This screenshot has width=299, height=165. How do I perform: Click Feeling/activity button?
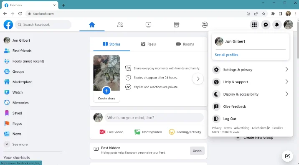tap(185, 132)
